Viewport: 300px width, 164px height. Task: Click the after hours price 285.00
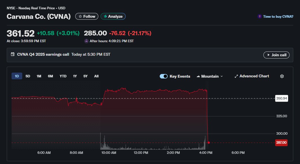(x=95, y=33)
